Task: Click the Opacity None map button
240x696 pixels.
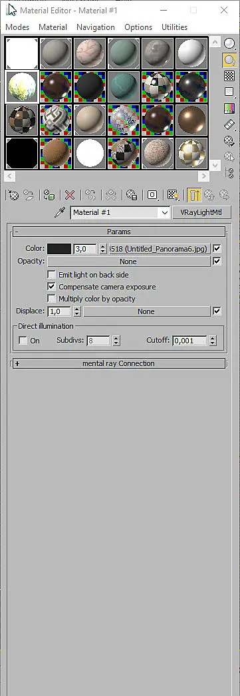Action: (x=129, y=261)
